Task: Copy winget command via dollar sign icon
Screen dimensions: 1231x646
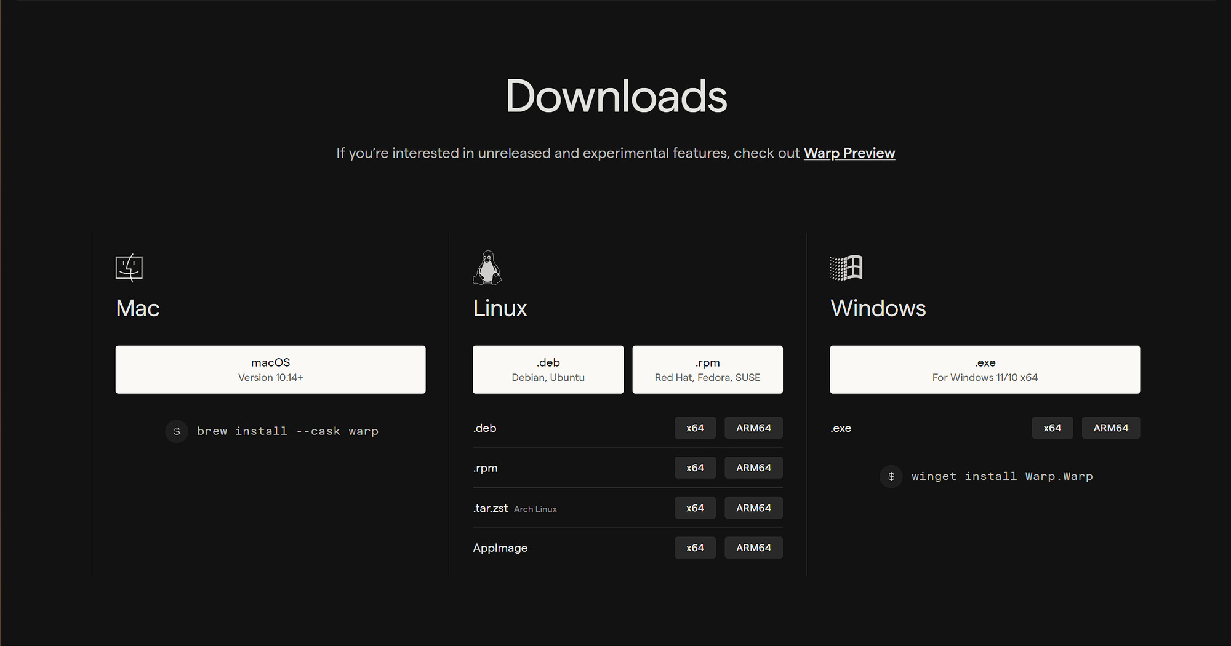Action: click(x=891, y=476)
